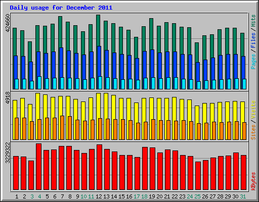Click day label 30 on the x-axis

pos(235,196)
